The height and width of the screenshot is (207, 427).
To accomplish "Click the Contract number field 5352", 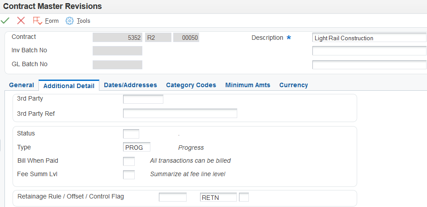I will pyautogui.click(x=117, y=38).
